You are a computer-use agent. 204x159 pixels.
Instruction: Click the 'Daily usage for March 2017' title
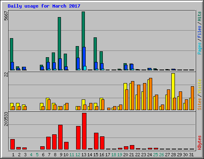(x=44, y=6)
